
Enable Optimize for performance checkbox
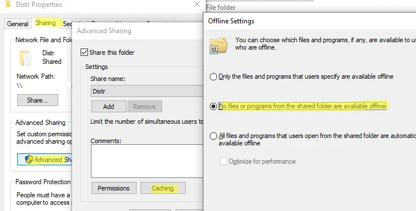coord(223,161)
